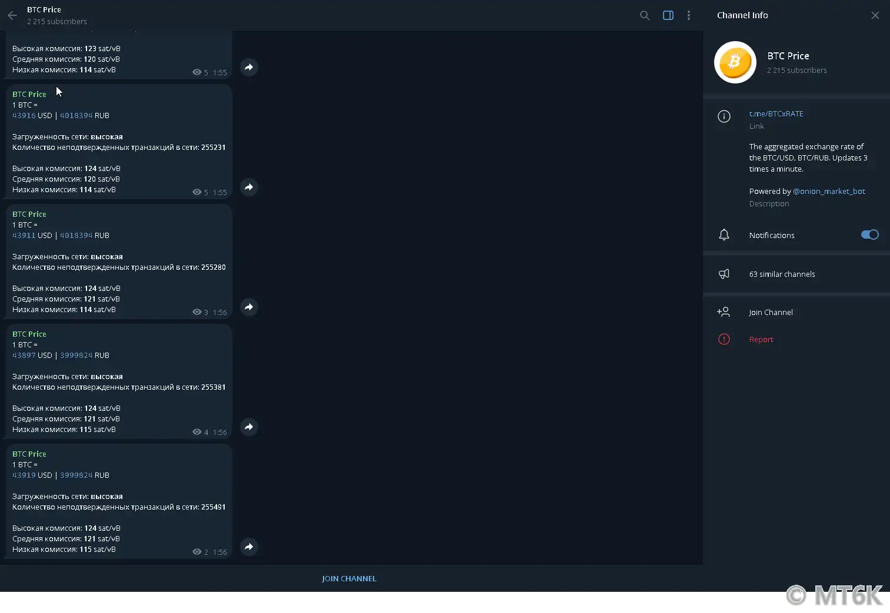Forward the message with 43911 USD
Screen dimensions: 890x613
point(249,307)
